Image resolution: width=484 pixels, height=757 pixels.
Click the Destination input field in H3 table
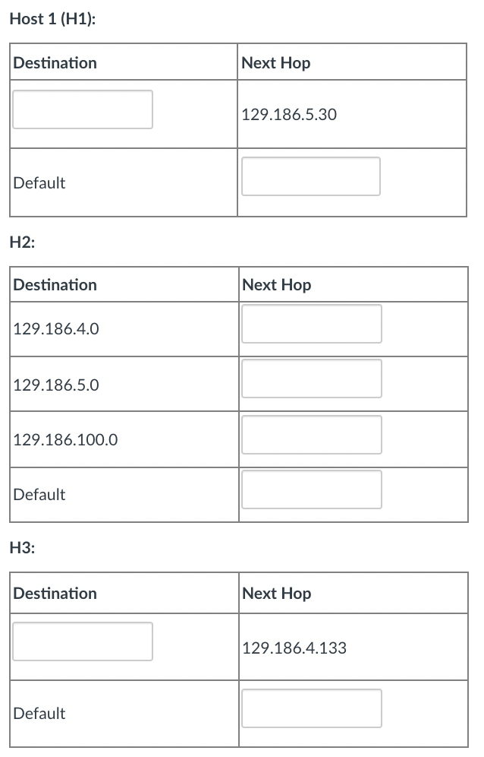[82, 641]
